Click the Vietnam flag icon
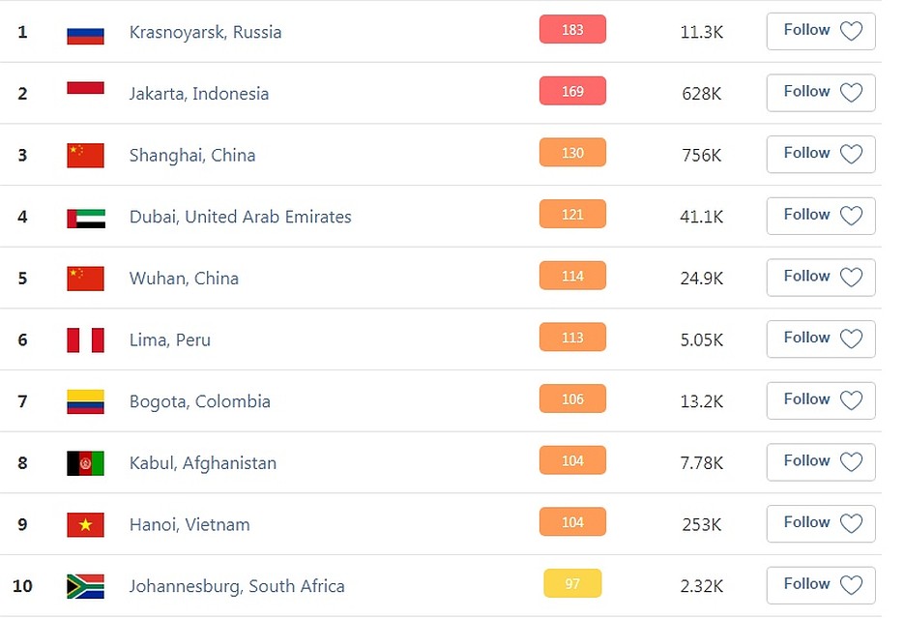 tap(85, 524)
